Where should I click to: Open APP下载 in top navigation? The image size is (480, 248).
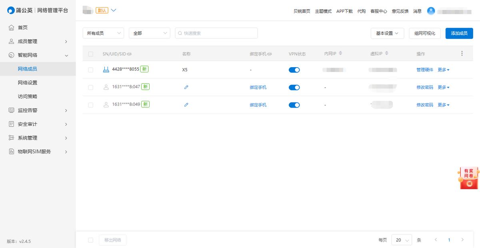pos(344,11)
